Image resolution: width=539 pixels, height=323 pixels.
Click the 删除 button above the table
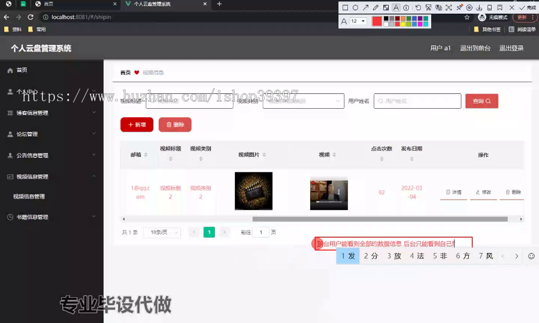click(175, 124)
